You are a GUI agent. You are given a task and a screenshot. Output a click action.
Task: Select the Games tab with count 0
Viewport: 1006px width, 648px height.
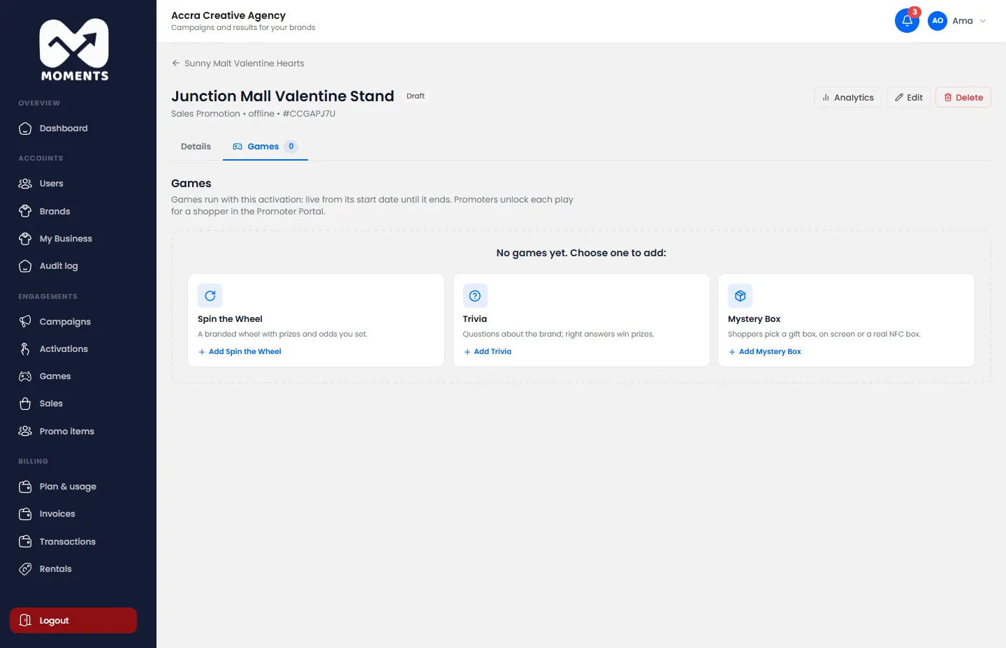[x=265, y=147]
